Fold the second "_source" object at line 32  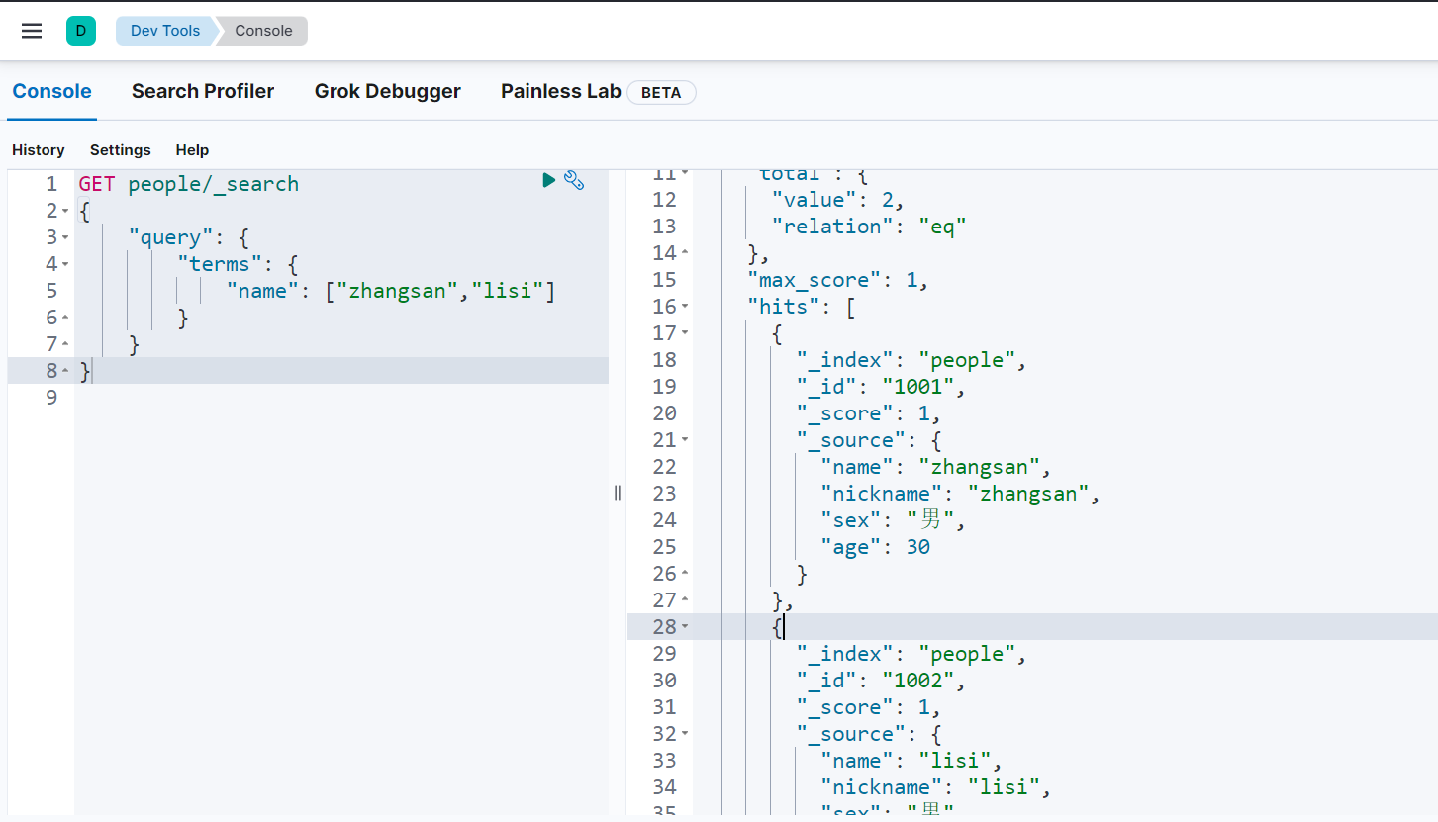(685, 735)
